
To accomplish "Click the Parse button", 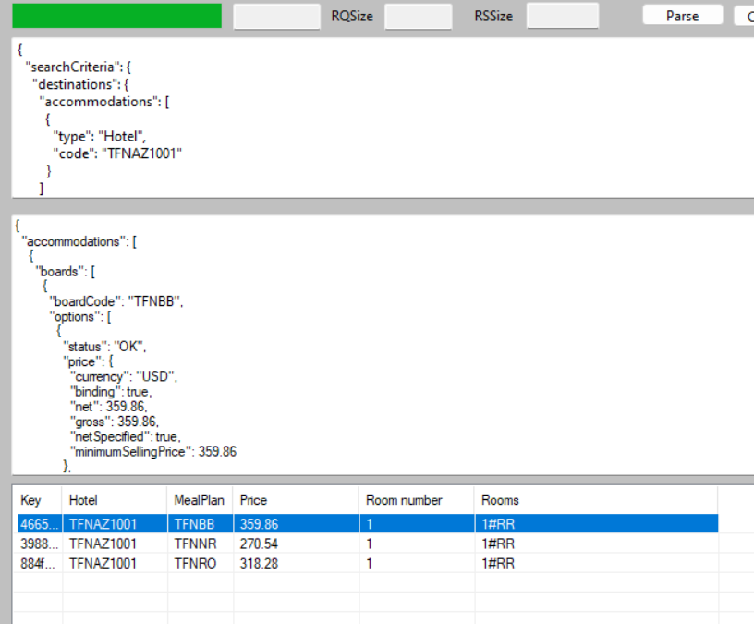I will [682, 16].
